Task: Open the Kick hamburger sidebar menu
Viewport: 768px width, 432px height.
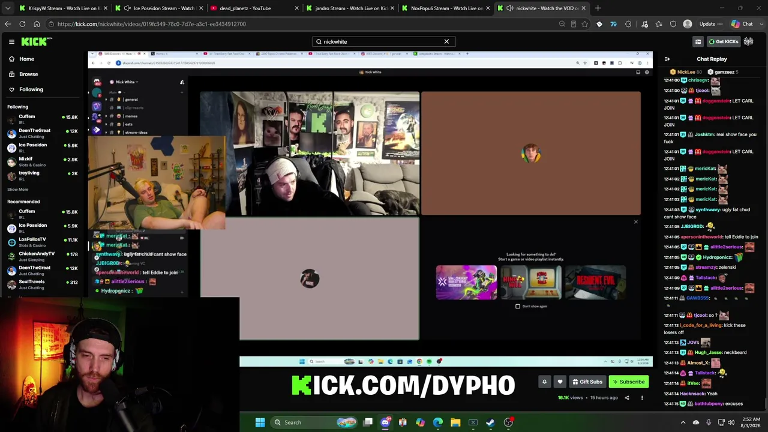Action: tap(11, 41)
